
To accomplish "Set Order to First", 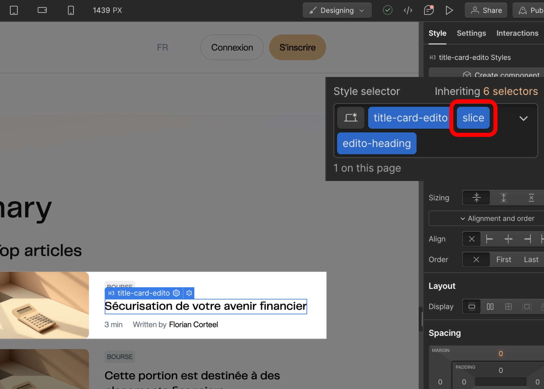I will [x=504, y=260].
